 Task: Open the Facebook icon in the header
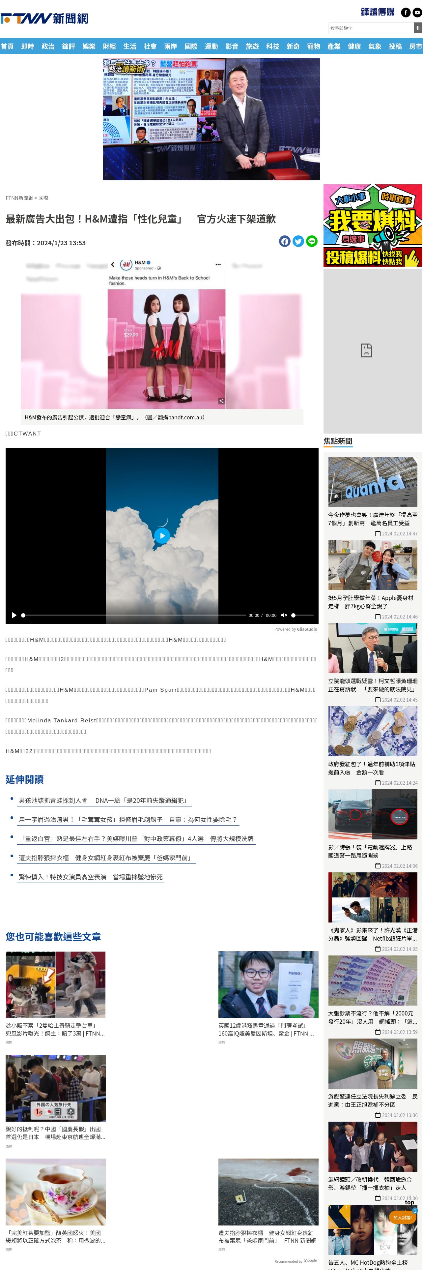tap(405, 13)
